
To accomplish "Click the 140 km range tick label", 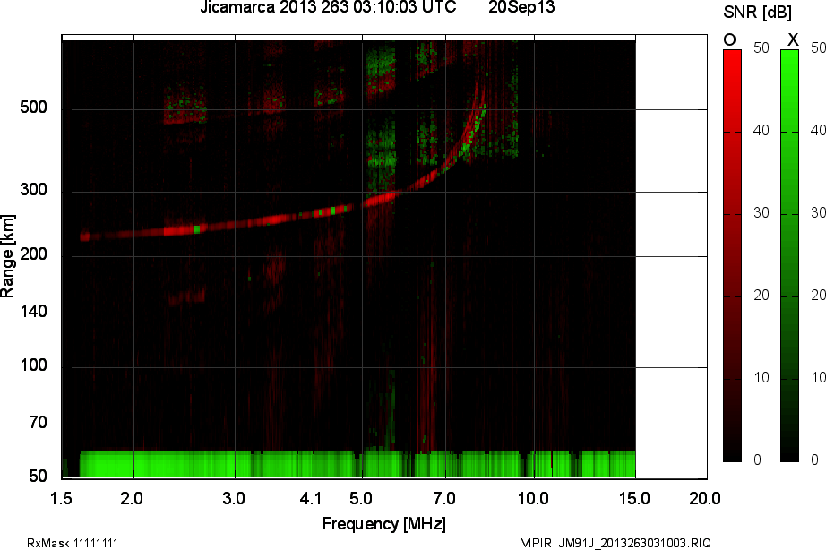I will point(34,312).
